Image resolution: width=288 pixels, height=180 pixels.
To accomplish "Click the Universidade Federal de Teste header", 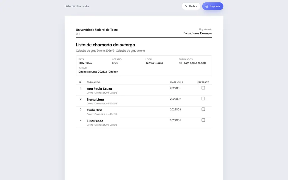I will click(x=97, y=30).
